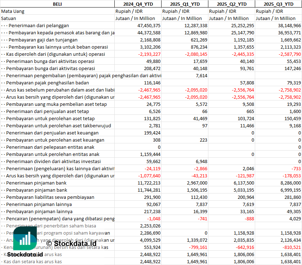
Task: Select the Mata Uang row label
Action: [x=13, y=11]
